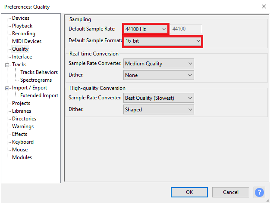The image size is (270, 203).
Task: Click the sample rate text field showing 44100
Action: (186, 29)
